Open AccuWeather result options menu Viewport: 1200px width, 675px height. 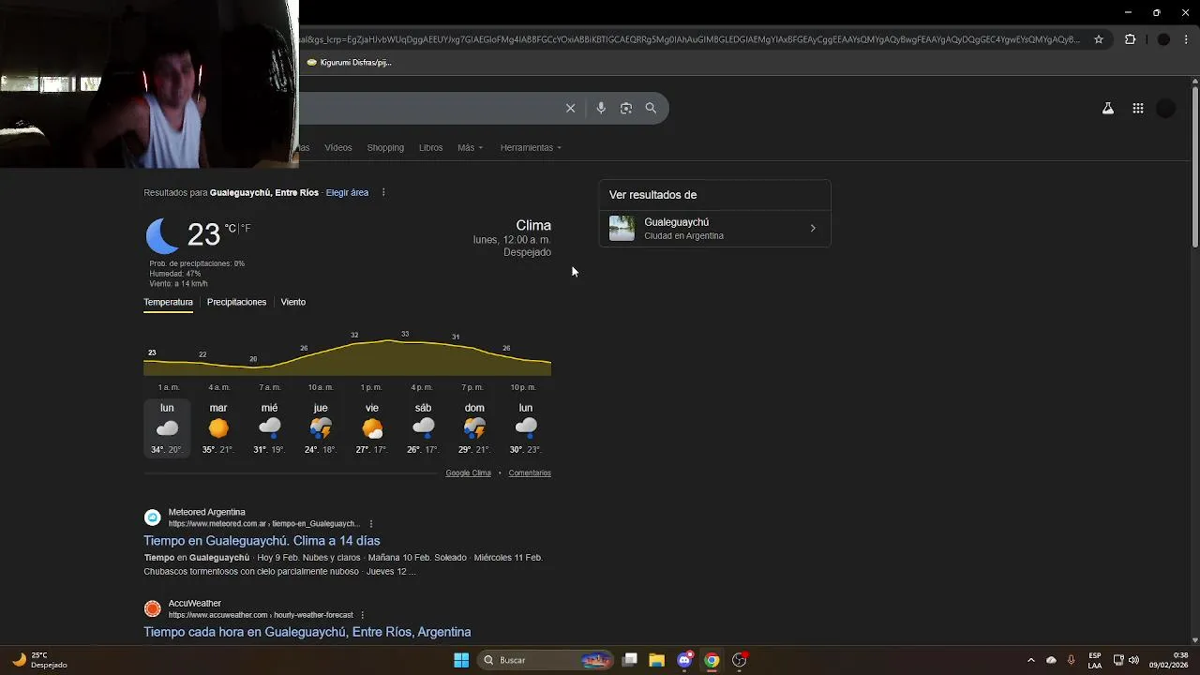[x=362, y=615]
